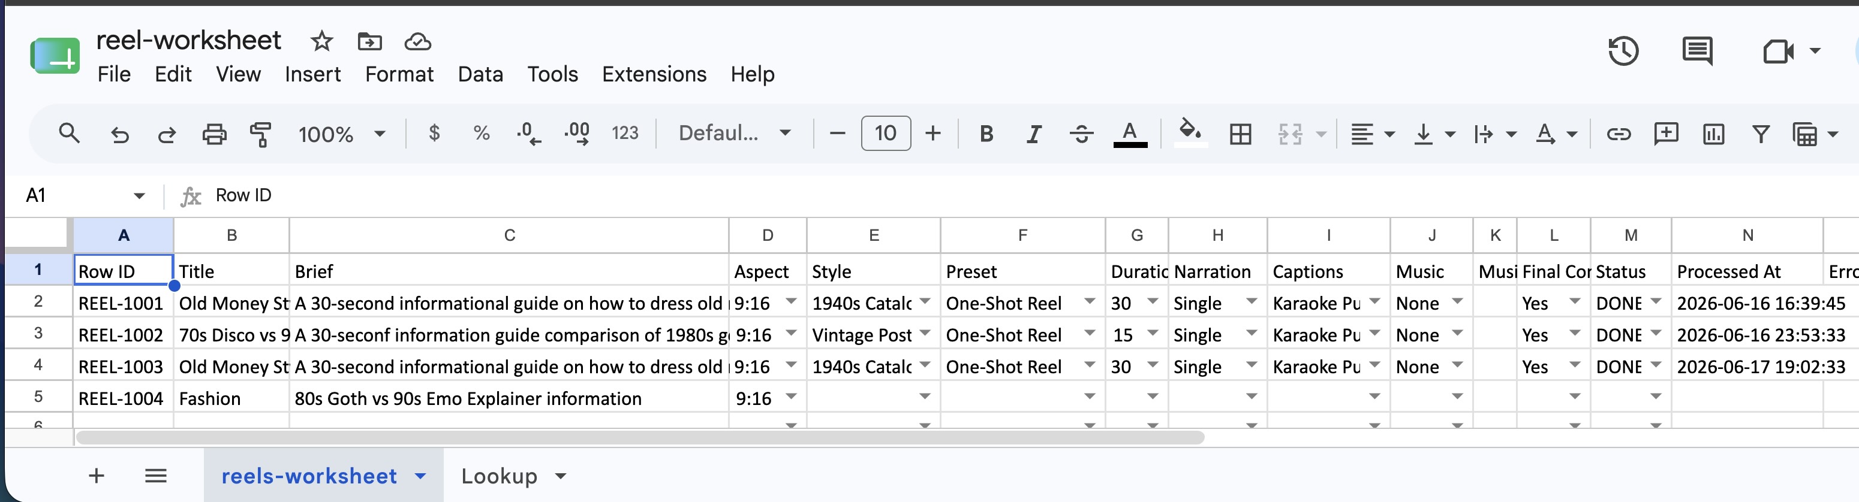Screen dimensions: 1859x502
Task: Format as currency dollar icon
Action: (434, 134)
